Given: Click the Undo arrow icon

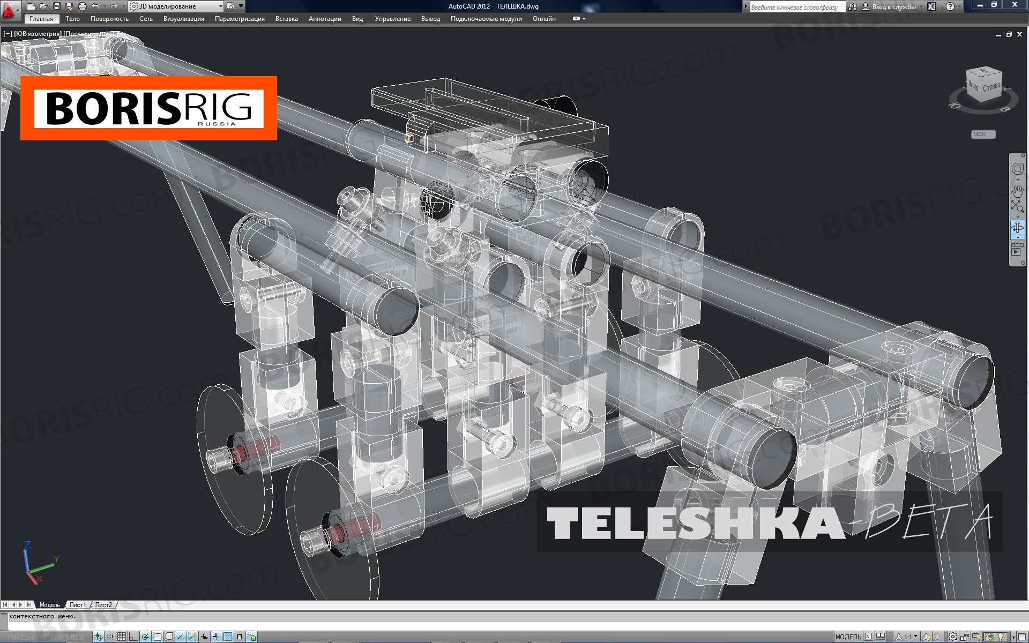Looking at the screenshot, I should pyautogui.click(x=95, y=6).
